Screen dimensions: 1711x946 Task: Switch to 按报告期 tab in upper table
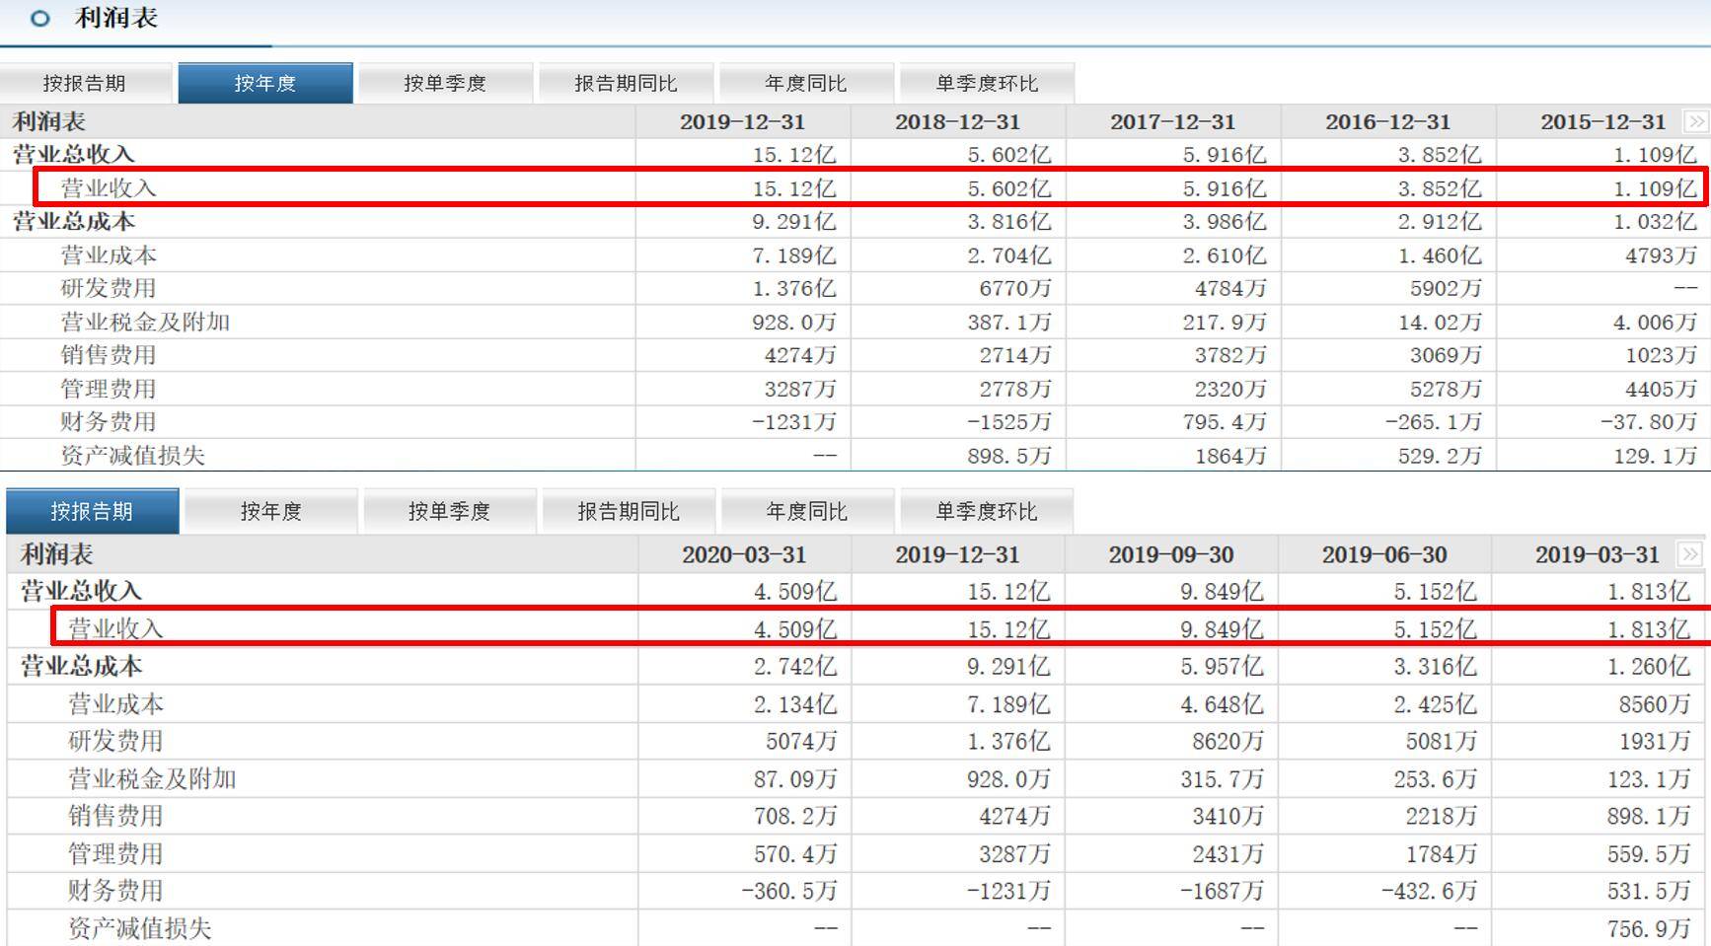(x=85, y=83)
